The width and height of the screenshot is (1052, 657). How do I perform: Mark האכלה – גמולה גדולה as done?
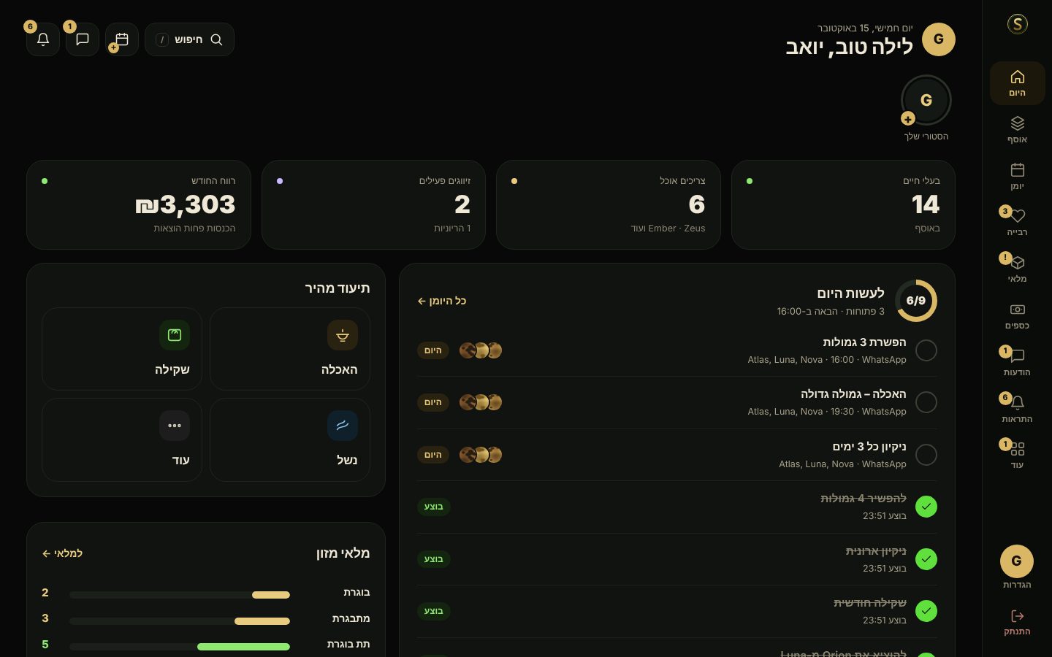pos(926,402)
